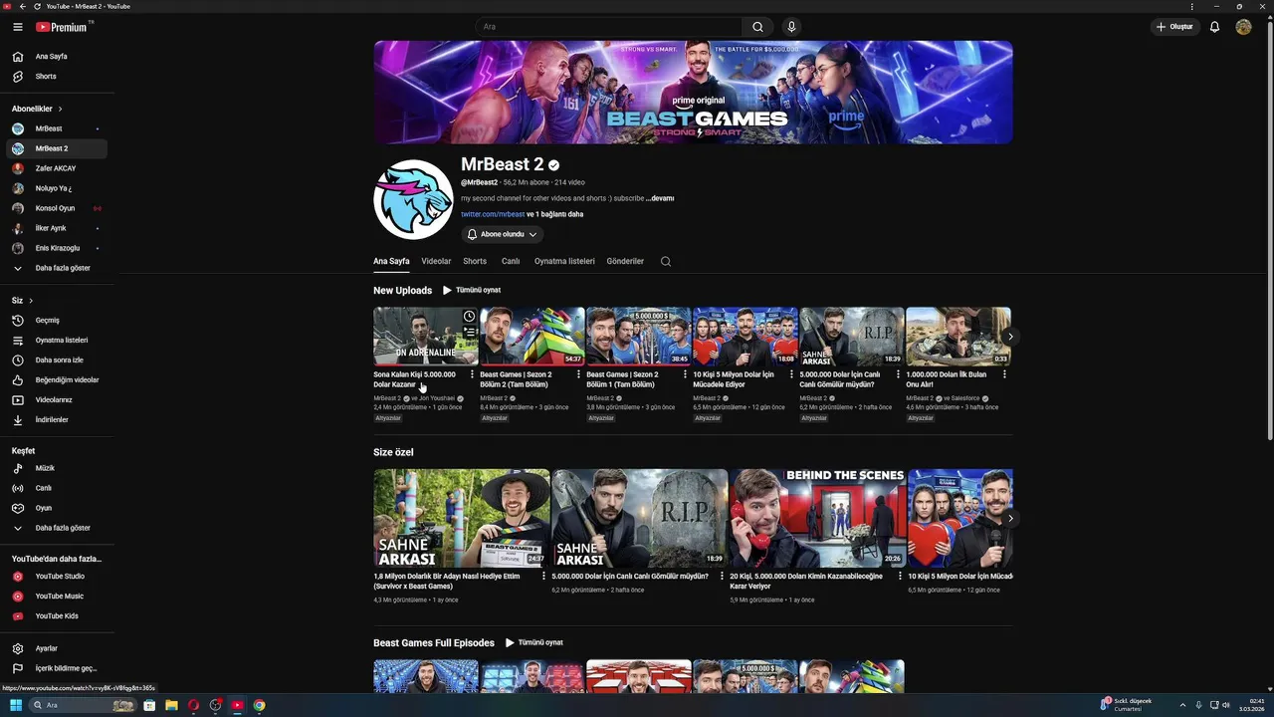Open the R.I.P. video thumbnail in Size özel
The width and height of the screenshot is (1274, 717).
639,518
